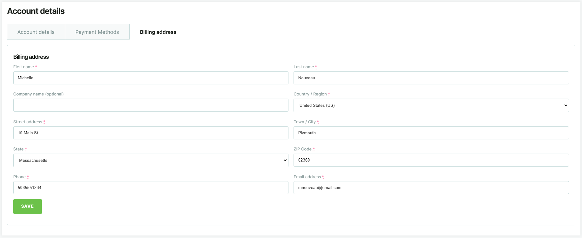Focus the empty Company name field

[x=151, y=105]
